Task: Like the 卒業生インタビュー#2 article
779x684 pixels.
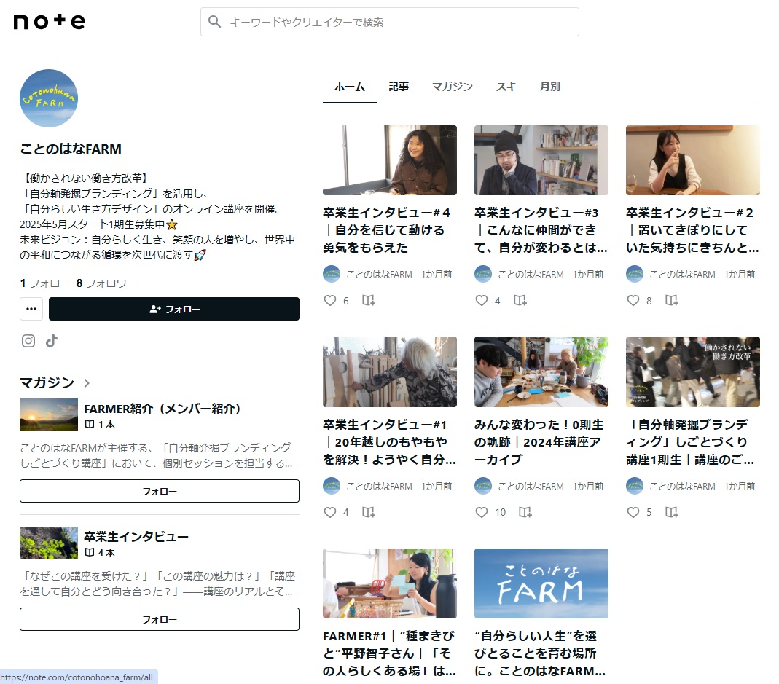Action: tap(633, 301)
